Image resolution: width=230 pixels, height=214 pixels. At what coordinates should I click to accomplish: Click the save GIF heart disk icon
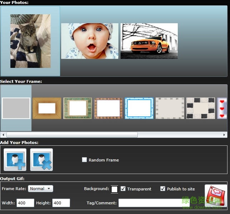coord(216,195)
